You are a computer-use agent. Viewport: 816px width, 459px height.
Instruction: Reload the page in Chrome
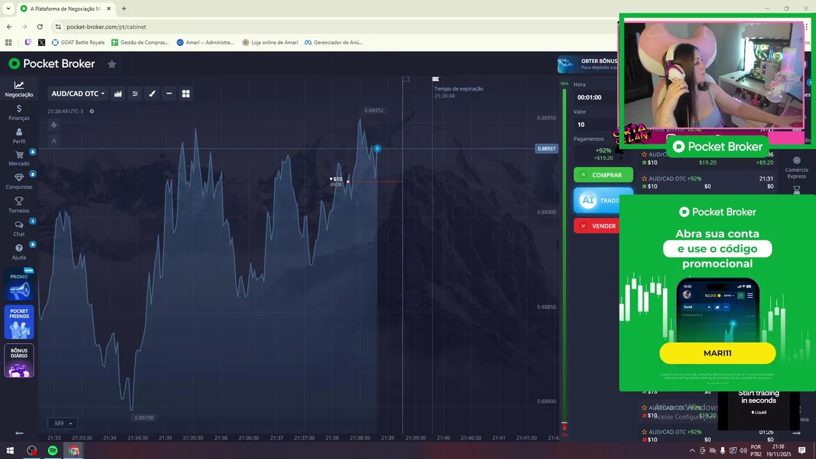click(40, 27)
